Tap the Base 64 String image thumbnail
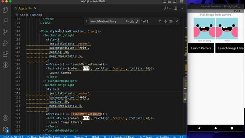The image size is (245, 138). [204, 28]
